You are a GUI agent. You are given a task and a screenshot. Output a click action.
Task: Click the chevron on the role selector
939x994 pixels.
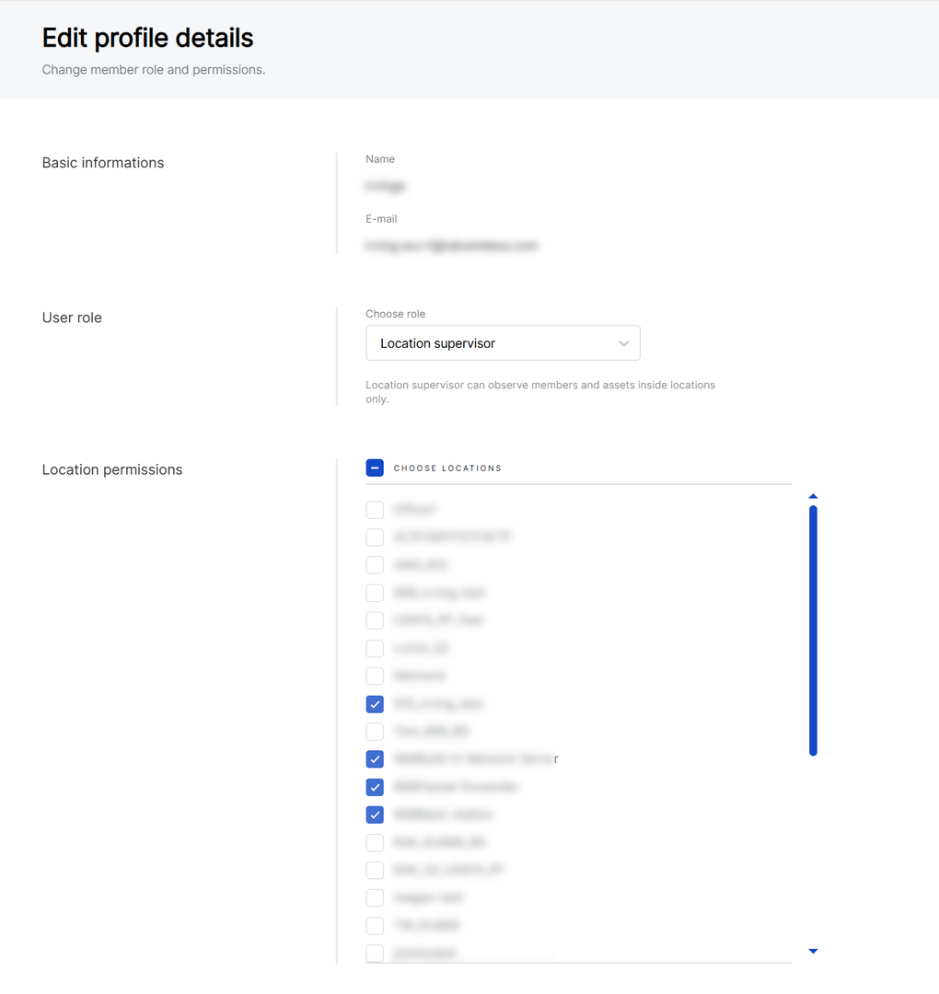[x=625, y=342]
